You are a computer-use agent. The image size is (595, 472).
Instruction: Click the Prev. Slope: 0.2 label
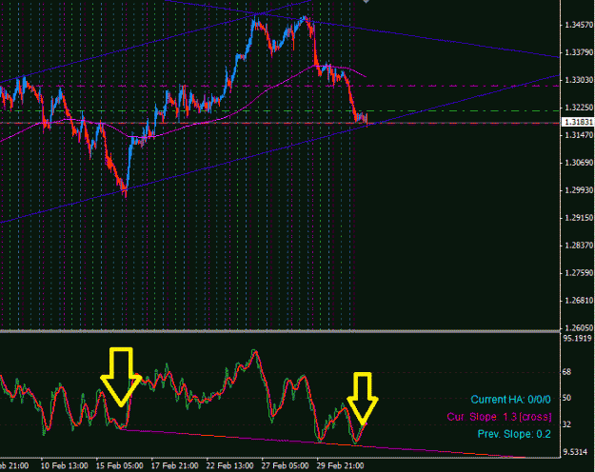[x=514, y=434]
